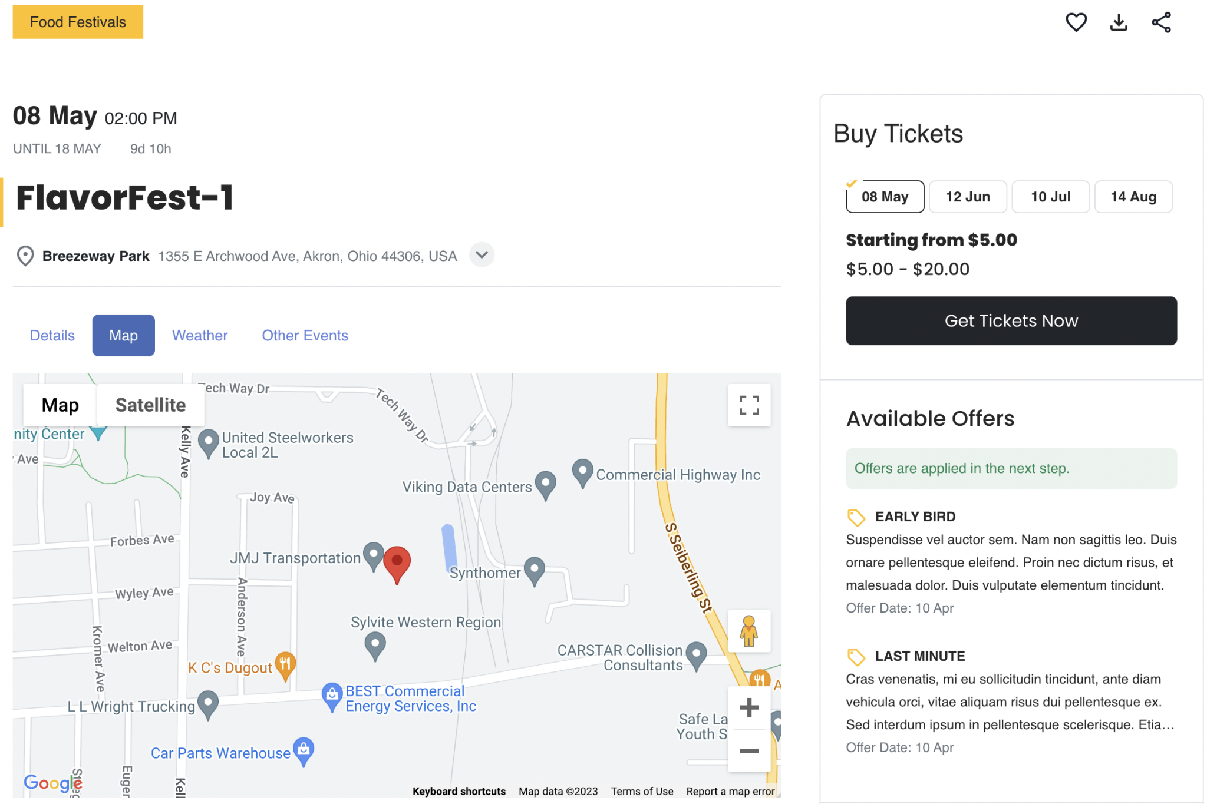The height and width of the screenshot is (804, 1207).
Task: Select the 10 Jul date option
Action: coord(1050,197)
